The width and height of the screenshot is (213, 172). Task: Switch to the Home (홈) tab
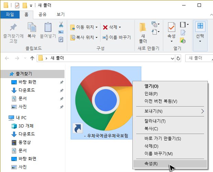[x=26, y=14]
